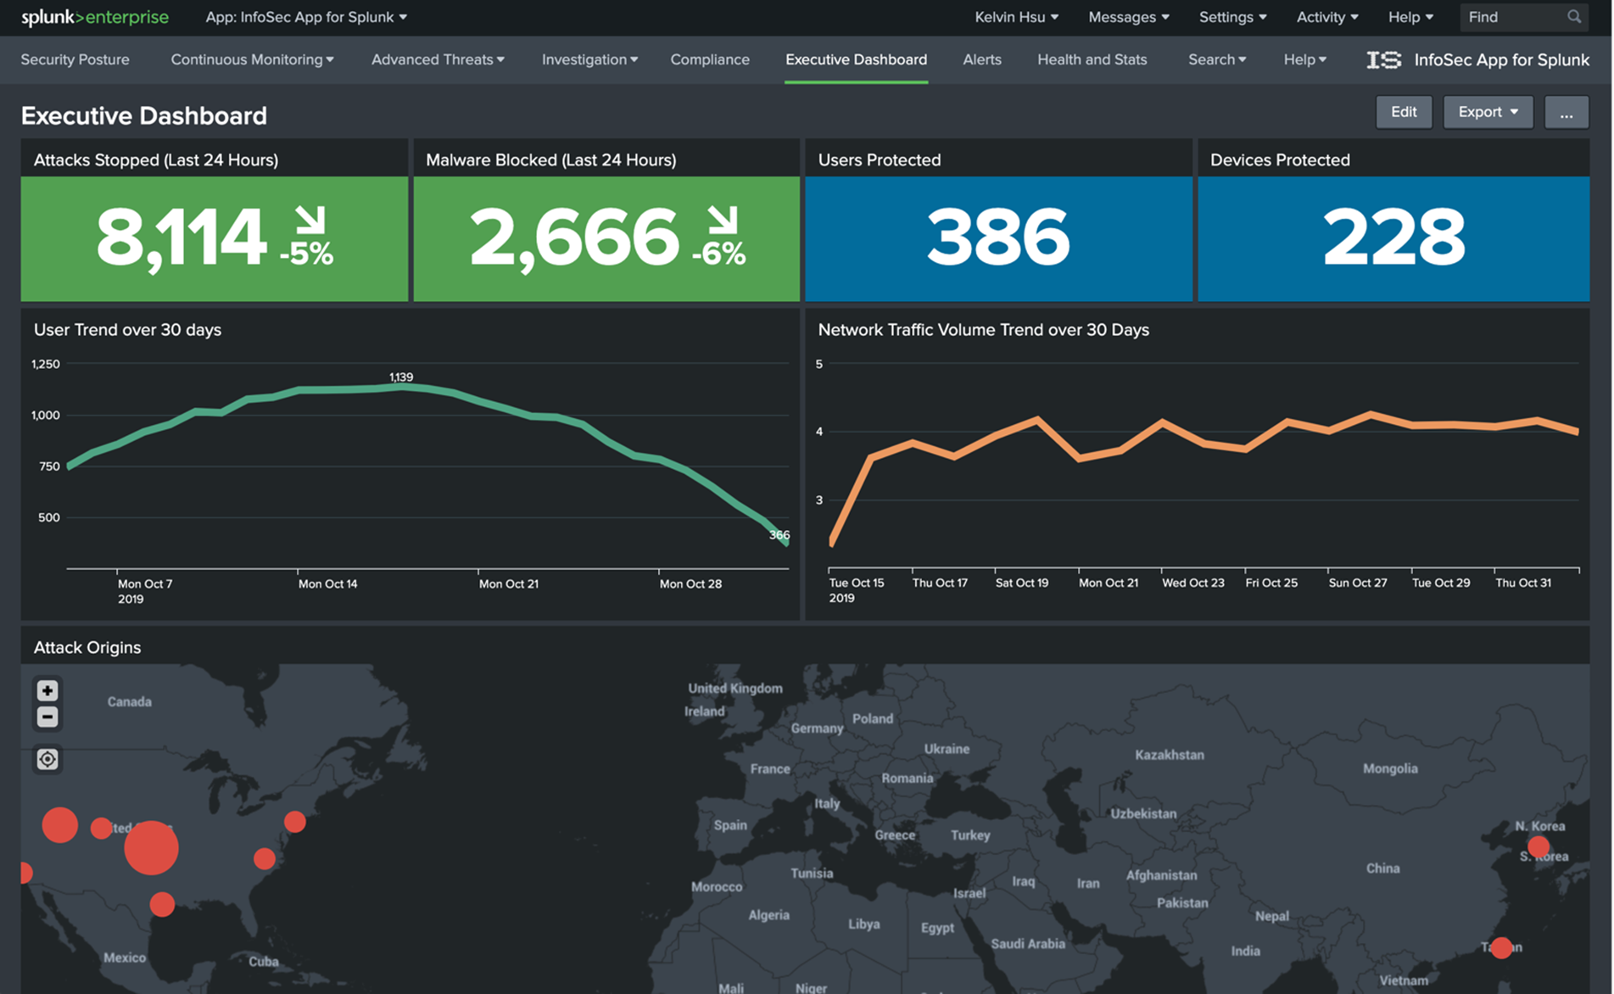Click the Thu Oct 31 axis label

tap(1523, 583)
